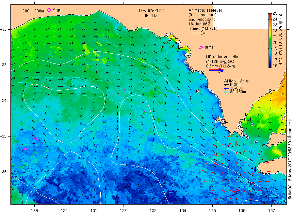The height and width of the screenshot is (215, 294).
Task: Click the 'Temp. (°C)' colorbar title
Action: pyautogui.click(x=280, y=58)
